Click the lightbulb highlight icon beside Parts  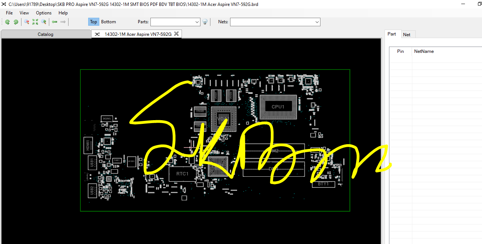coord(205,22)
